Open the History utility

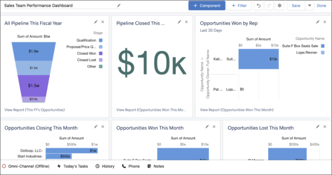click(105, 166)
